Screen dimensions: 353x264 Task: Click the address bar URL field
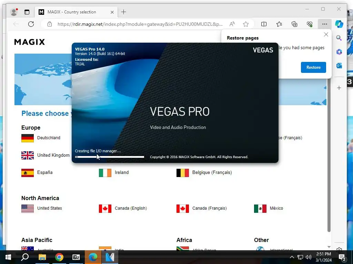[x=140, y=24]
